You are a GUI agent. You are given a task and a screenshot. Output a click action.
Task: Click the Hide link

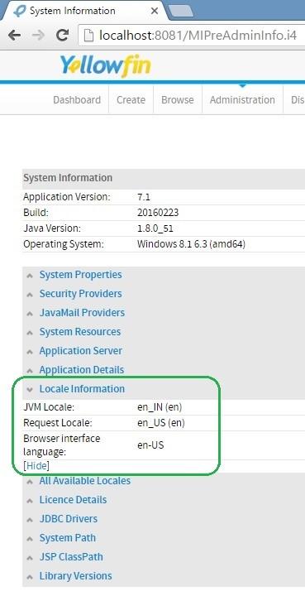coord(36,466)
